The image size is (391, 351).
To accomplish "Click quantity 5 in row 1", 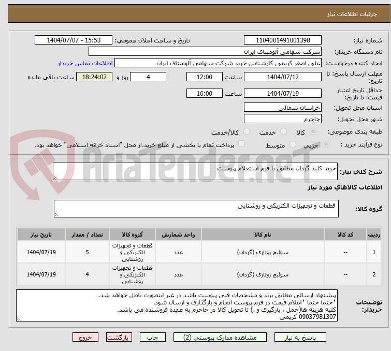I will point(87,252).
